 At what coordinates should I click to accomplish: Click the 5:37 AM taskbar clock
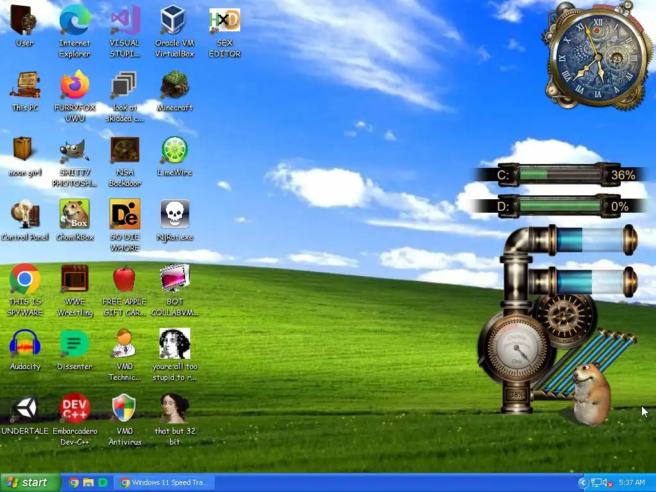pyautogui.click(x=632, y=482)
